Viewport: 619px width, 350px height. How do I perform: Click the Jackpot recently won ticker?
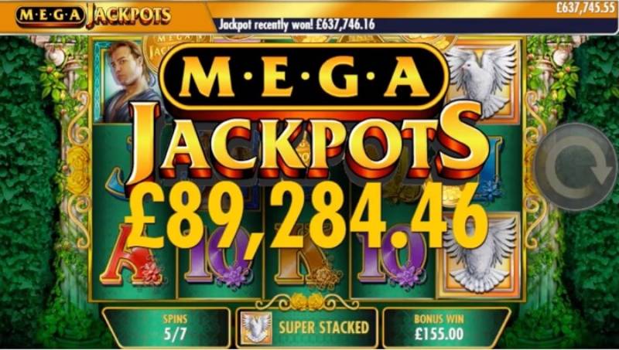[297, 25]
